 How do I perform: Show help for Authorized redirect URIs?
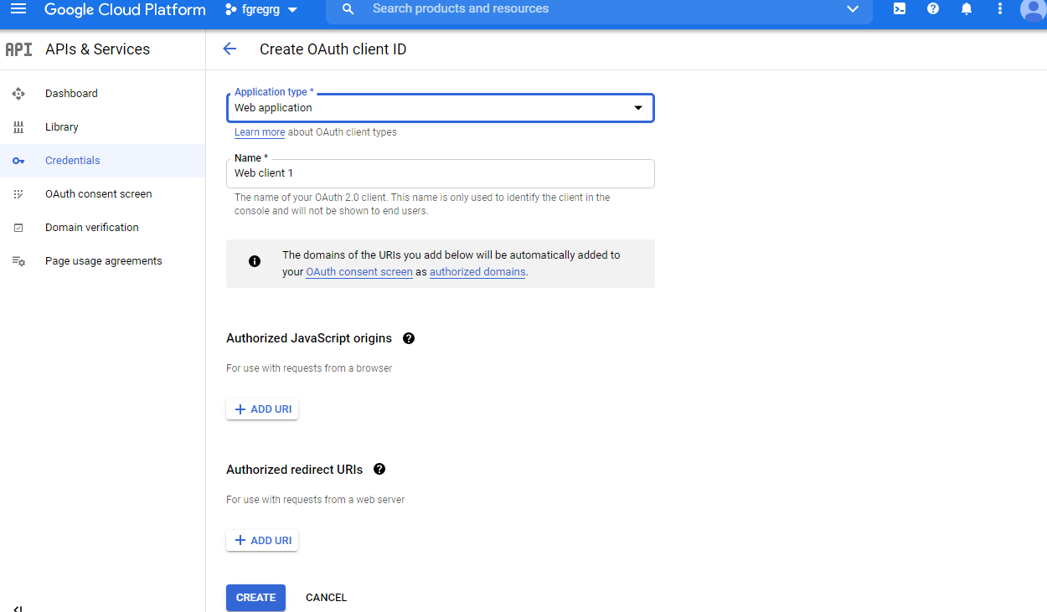pyautogui.click(x=379, y=470)
